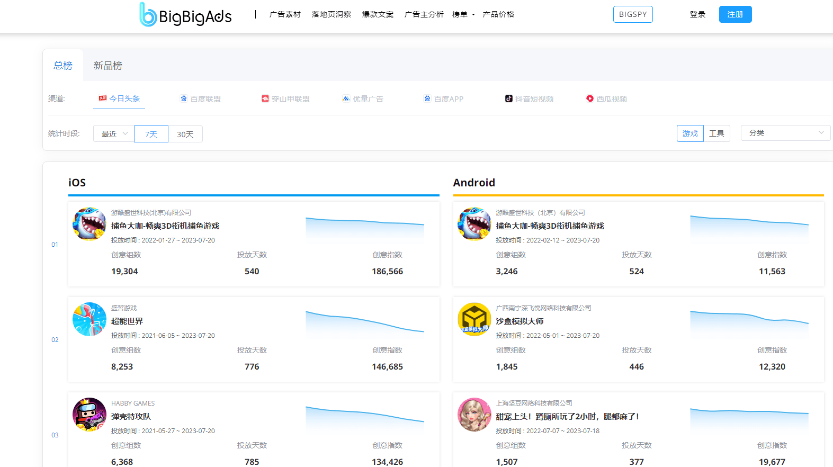This screenshot has width=833, height=467.
Task: Click publisher 盛哲游戏
Action: coord(124,308)
